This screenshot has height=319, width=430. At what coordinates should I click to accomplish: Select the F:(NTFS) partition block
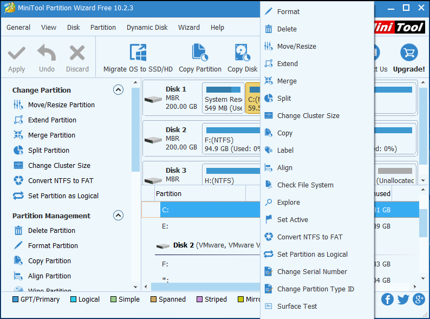(231, 139)
